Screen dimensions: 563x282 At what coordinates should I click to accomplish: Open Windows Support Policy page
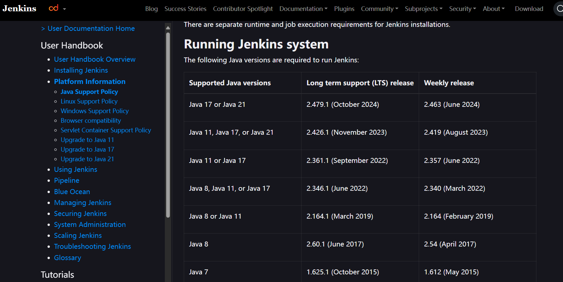[x=95, y=111]
